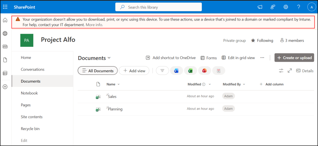Click the PA site logo tile
Image resolution: width=318 pixels, height=146 pixels.
point(27,40)
